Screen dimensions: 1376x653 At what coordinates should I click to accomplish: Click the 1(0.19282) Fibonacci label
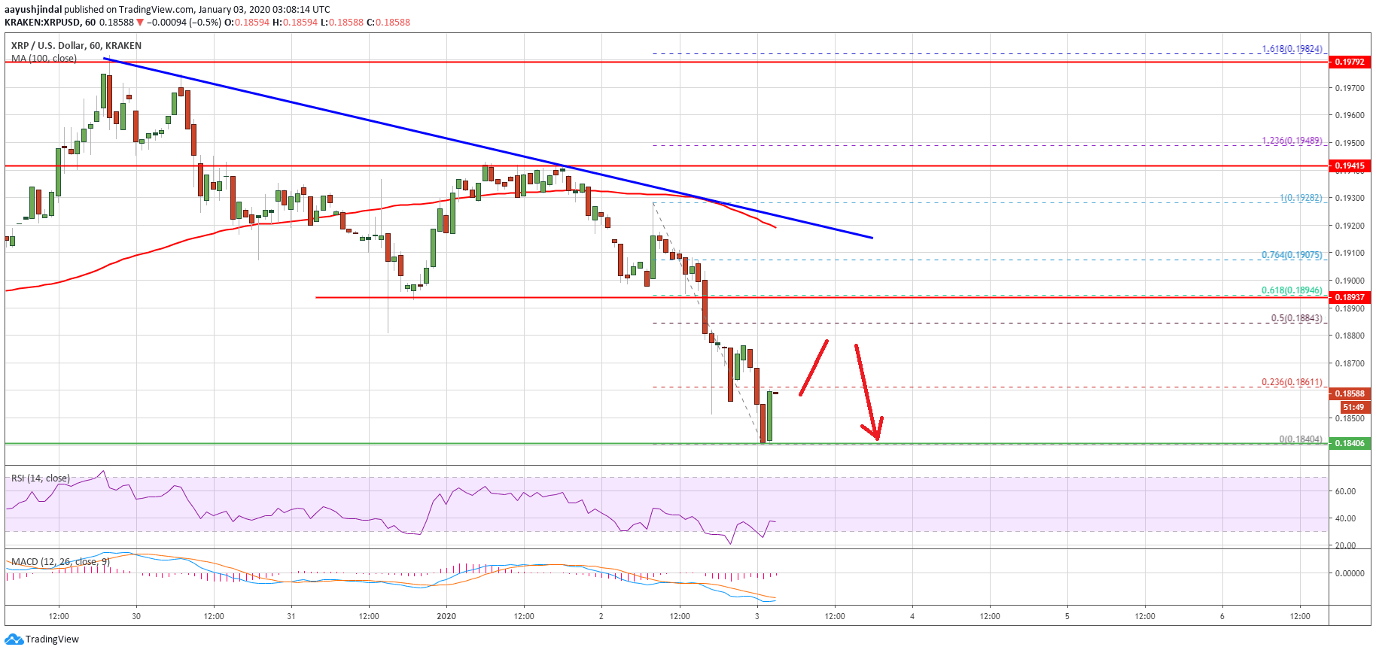[1301, 198]
